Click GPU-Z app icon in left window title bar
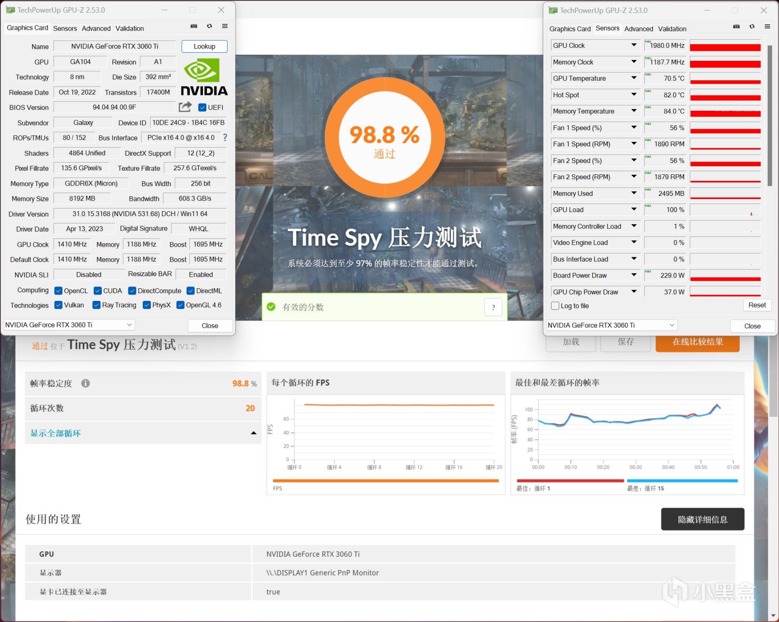The height and width of the screenshot is (622, 779). click(x=10, y=10)
